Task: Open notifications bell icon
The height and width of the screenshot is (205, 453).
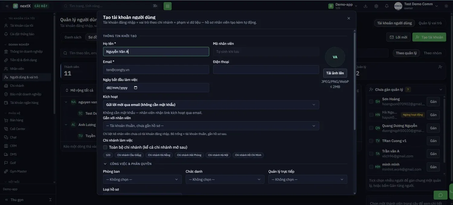Action: 387,6
